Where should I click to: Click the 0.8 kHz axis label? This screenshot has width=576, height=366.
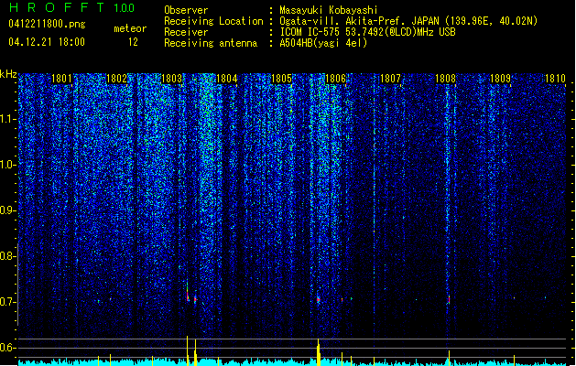7,256
